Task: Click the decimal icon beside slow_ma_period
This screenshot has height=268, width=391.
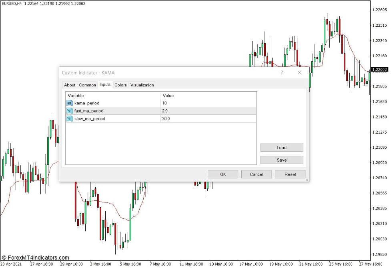Action: [x=69, y=118]
